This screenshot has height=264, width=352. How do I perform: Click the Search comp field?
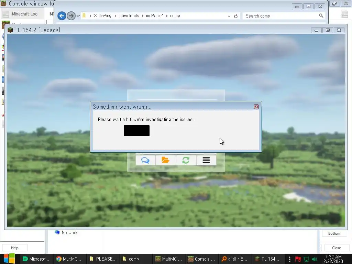[284, 16]
